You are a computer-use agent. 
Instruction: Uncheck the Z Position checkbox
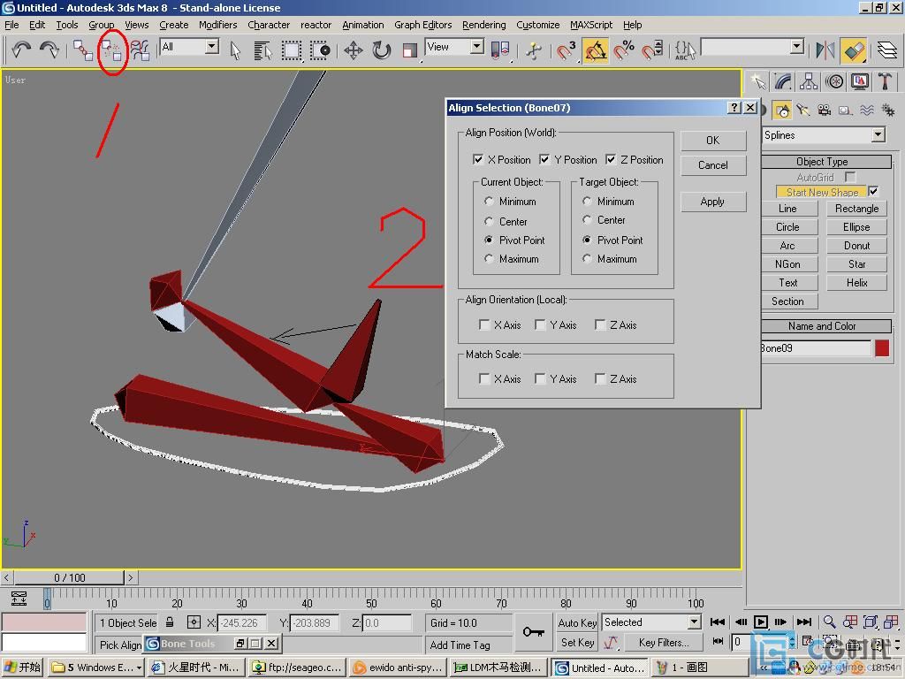611,159
